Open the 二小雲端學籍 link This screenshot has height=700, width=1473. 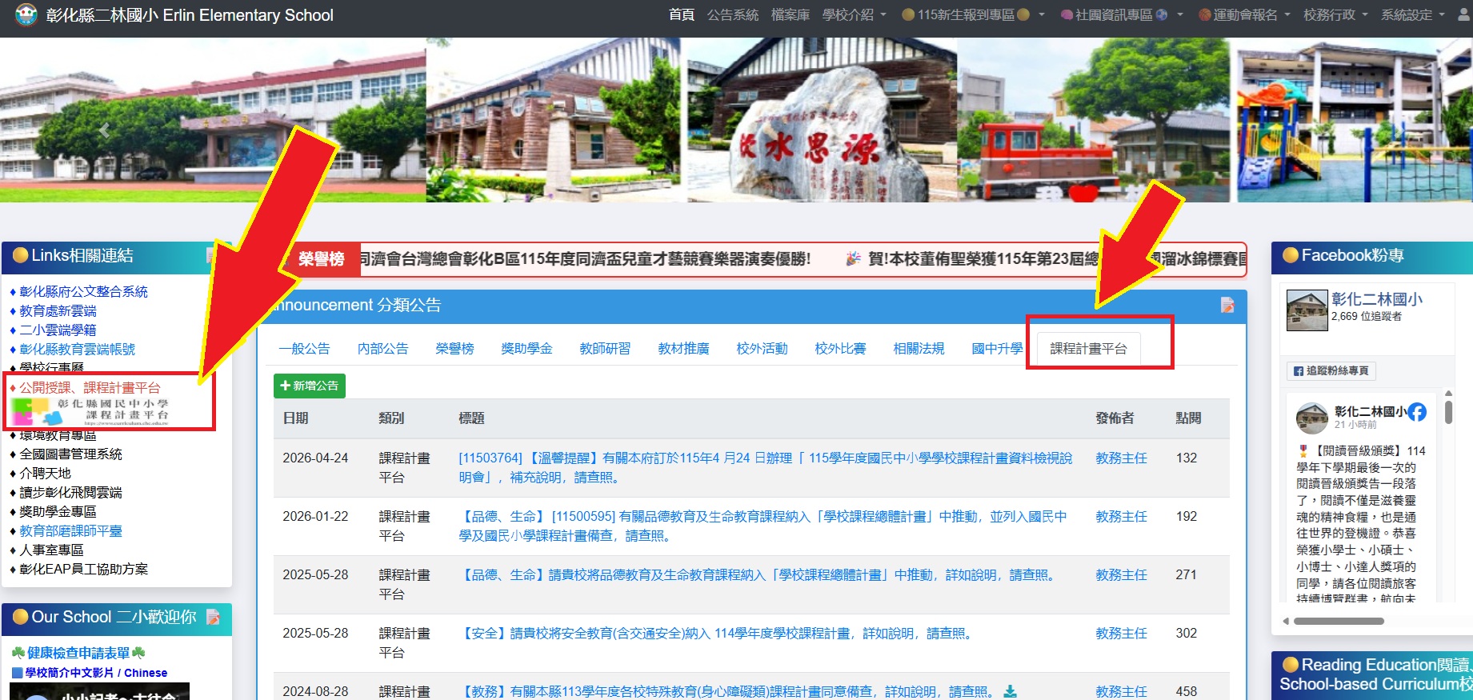pyautogui.click(x=58, y=330)
